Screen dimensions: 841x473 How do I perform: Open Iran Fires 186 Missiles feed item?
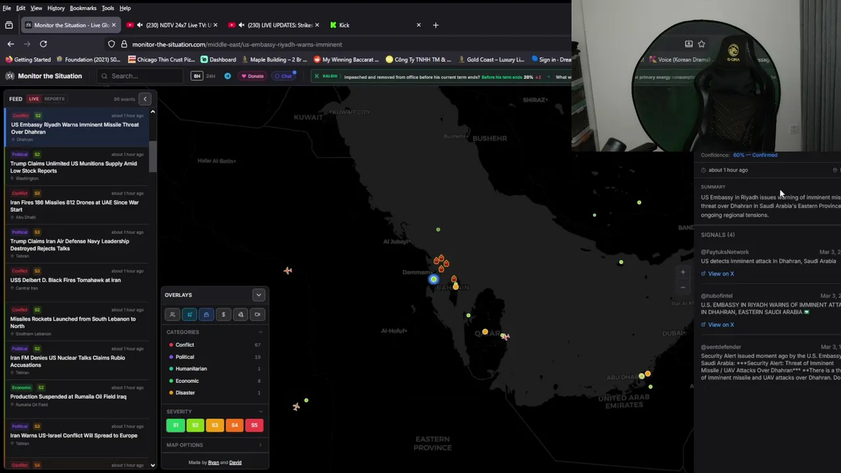coord(77,206)
